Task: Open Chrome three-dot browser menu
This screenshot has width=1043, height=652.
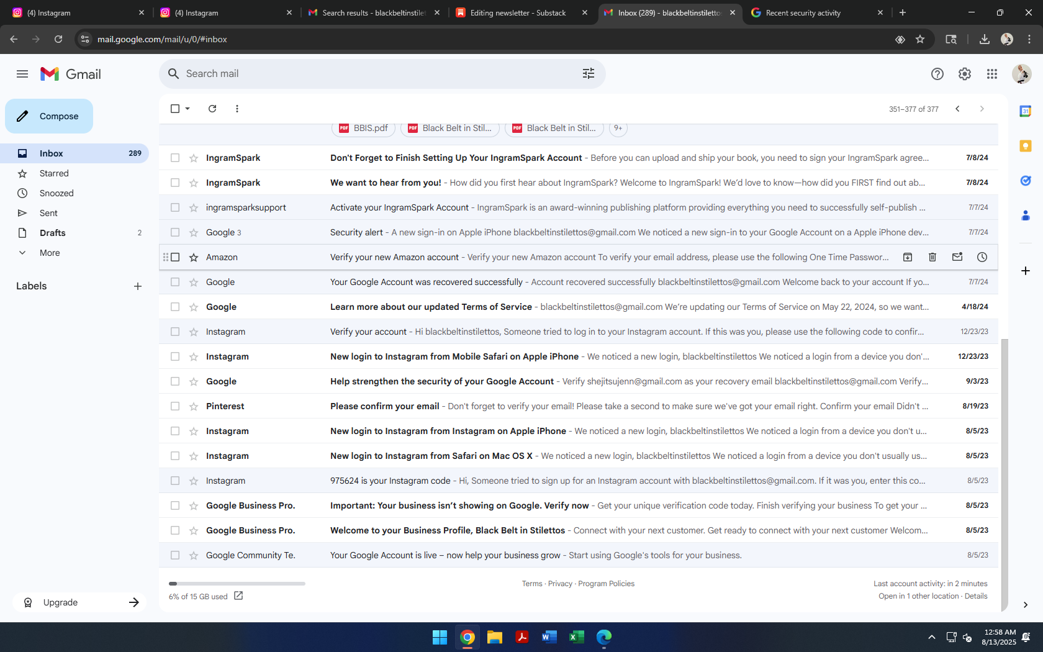Action: click(x=1029, y=39)
